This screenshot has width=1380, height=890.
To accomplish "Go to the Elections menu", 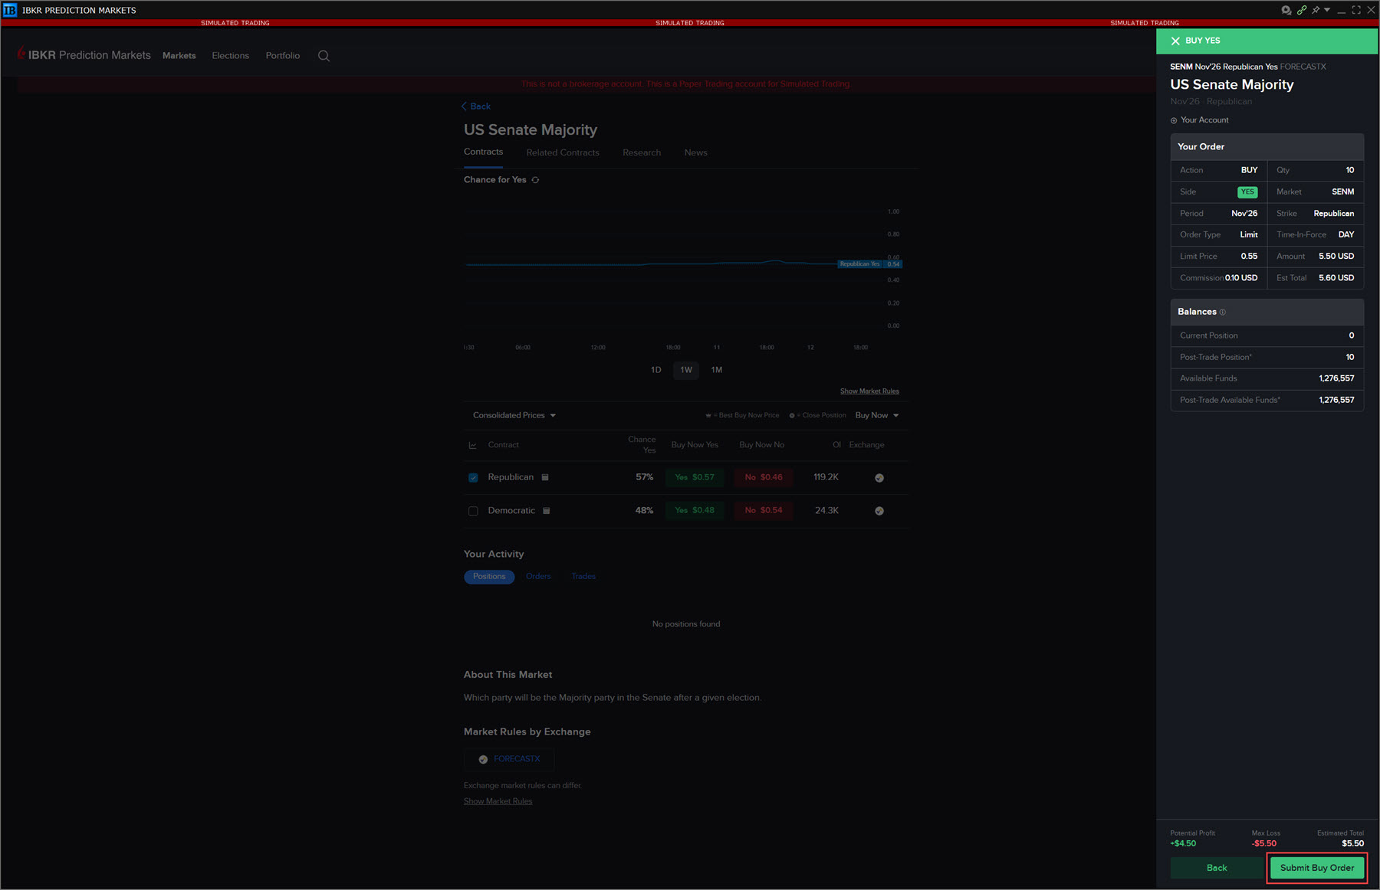I will click(x=231, y=56).
